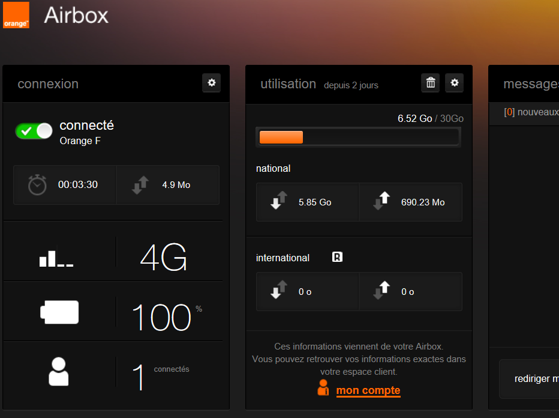
Task: Click the messages panel header
Action: coord(531,83)
